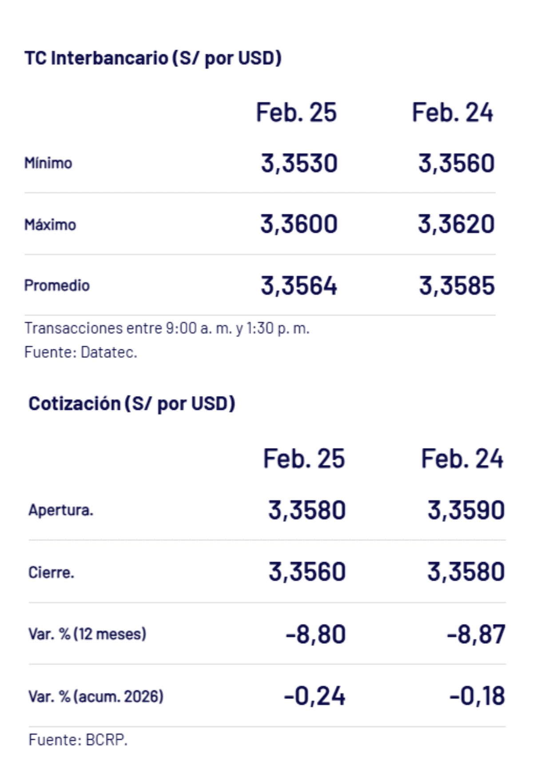Click the Apertura value 3,3590
The height and width of the screenshot is (777, 533).
click(x=466, y=510)
